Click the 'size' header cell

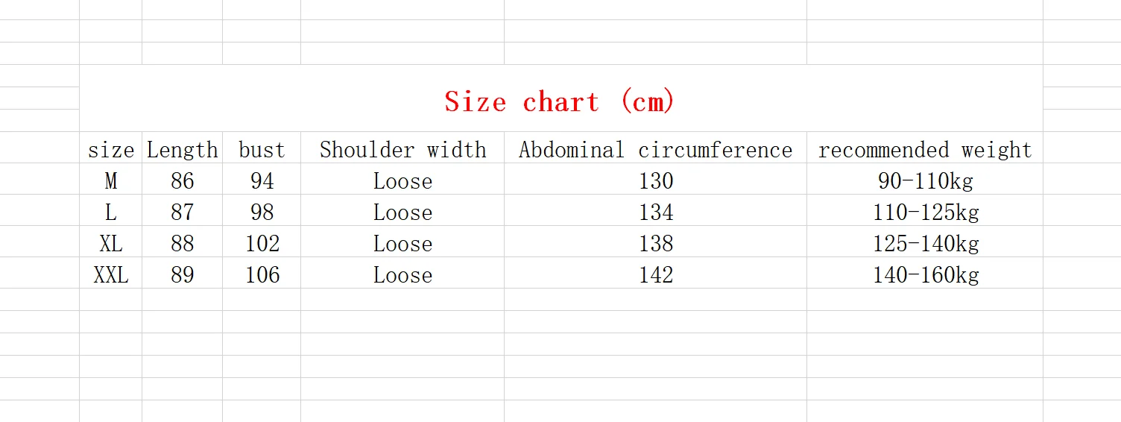click(x=111, y=148)
